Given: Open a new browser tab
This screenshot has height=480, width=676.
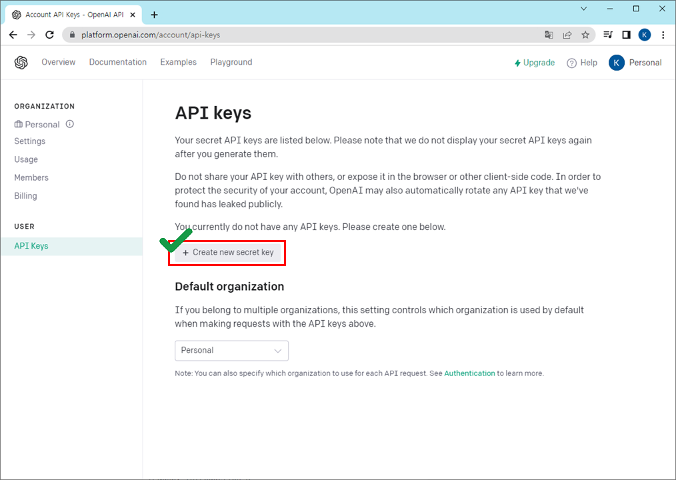Looking at the screenshot, I should (x=155, y=15).
